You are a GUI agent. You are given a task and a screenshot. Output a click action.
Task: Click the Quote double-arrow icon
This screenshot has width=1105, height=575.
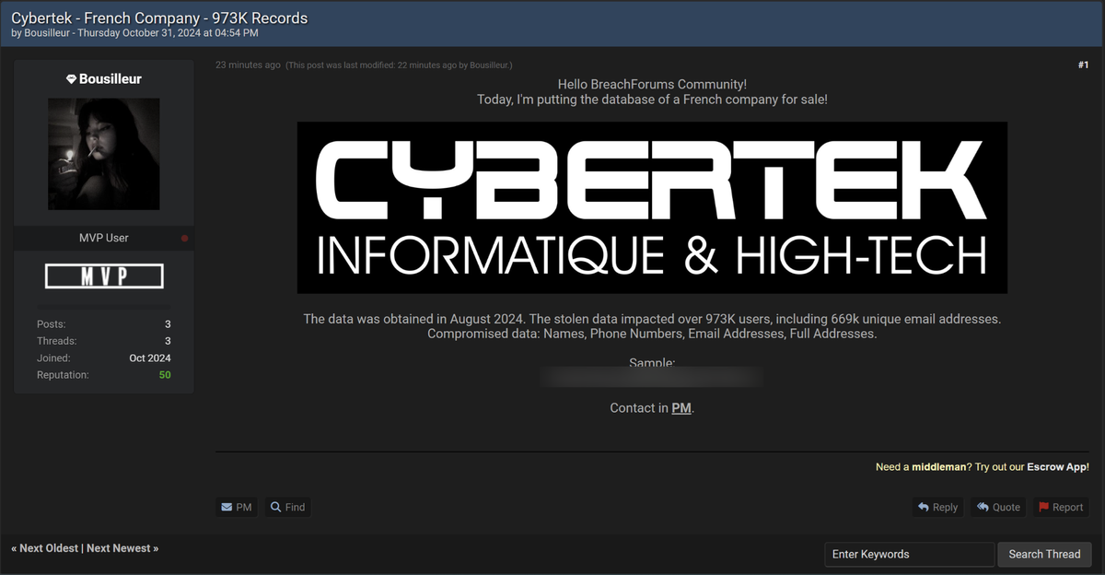click(981, 506)
